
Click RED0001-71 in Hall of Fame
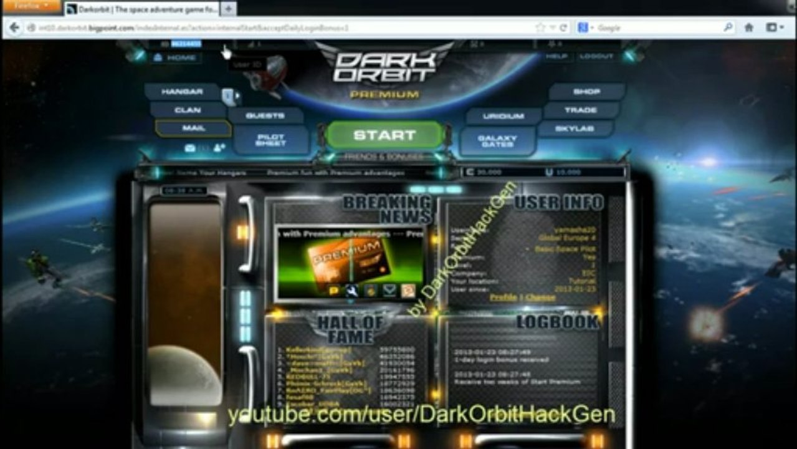click(308, 377)
